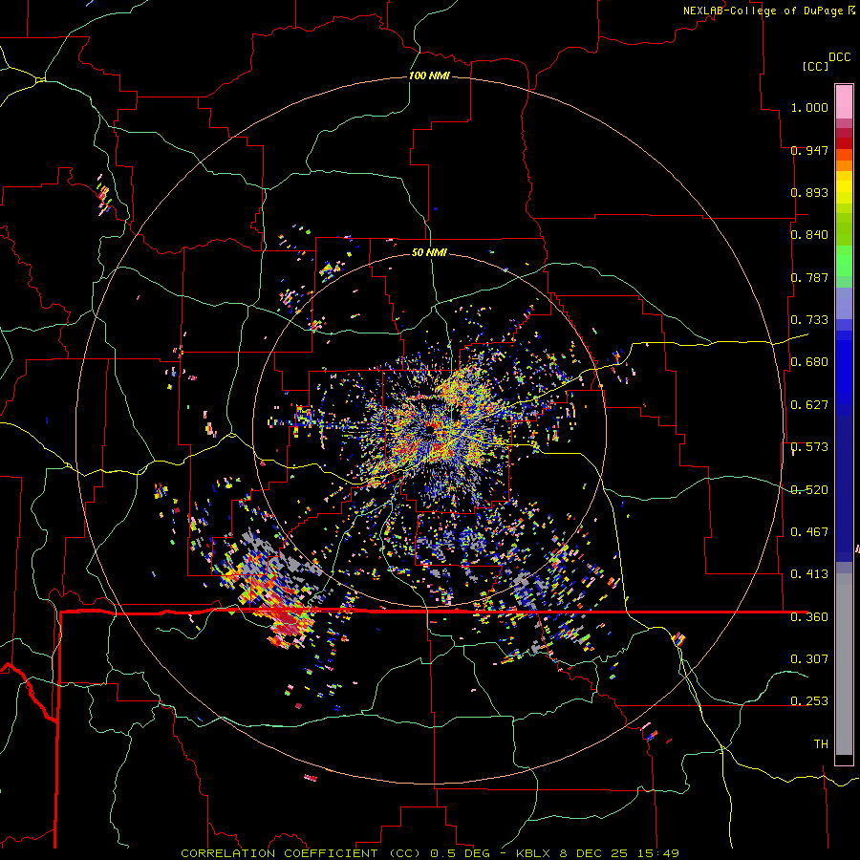Click the 0.573 value on the color scale
This screenshot has width=860, height=860.
[809, 447]
